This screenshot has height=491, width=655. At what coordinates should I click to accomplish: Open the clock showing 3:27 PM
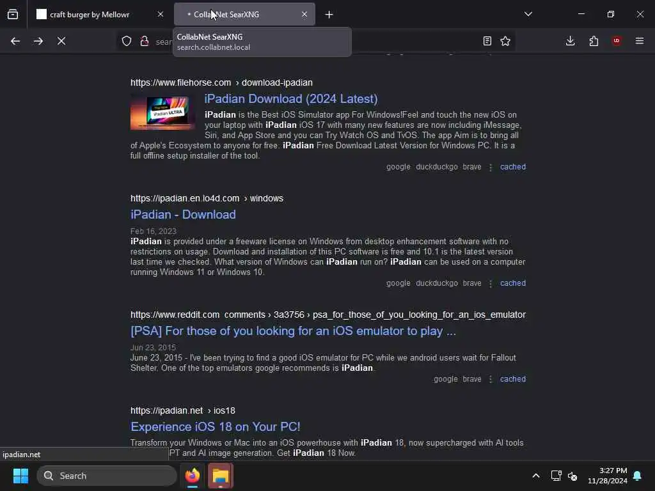pyautogui.click(x=608, y=476)
